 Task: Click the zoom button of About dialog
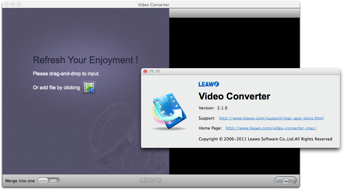pos(158,72)
